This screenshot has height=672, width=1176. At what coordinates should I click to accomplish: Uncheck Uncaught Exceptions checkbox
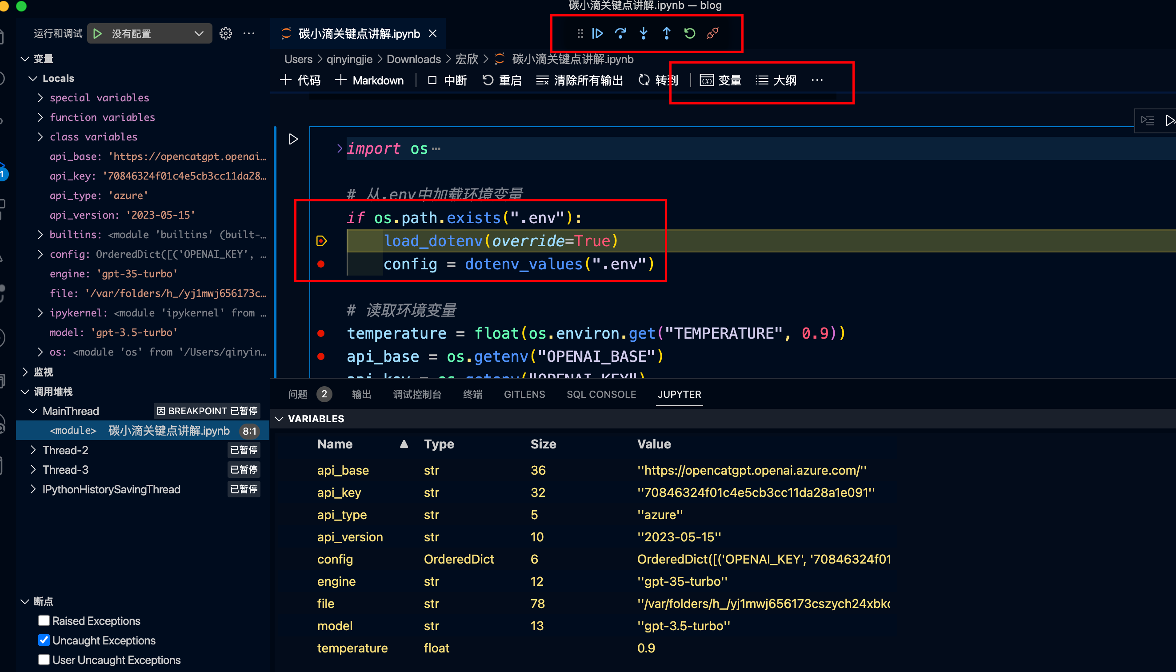click(x=44, y=640)
